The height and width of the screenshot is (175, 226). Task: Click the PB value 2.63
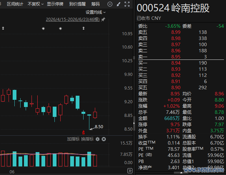coord(175,161)
